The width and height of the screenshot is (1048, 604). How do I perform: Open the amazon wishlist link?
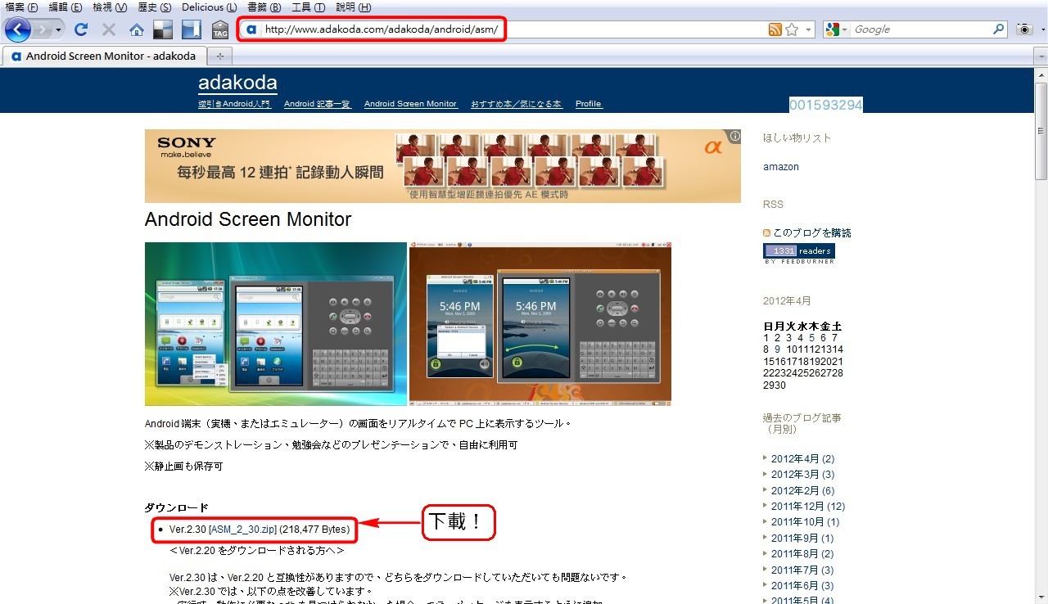click(x=781, y=167)
